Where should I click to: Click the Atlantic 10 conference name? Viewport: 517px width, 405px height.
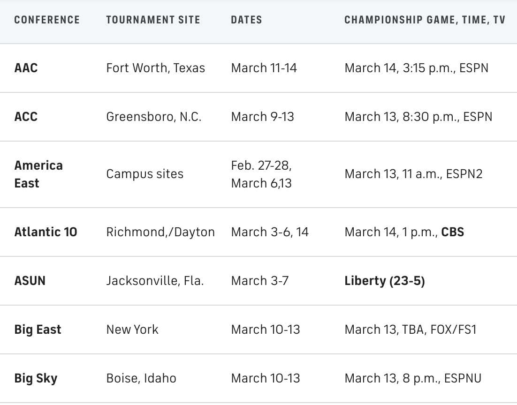coord(46,232)
